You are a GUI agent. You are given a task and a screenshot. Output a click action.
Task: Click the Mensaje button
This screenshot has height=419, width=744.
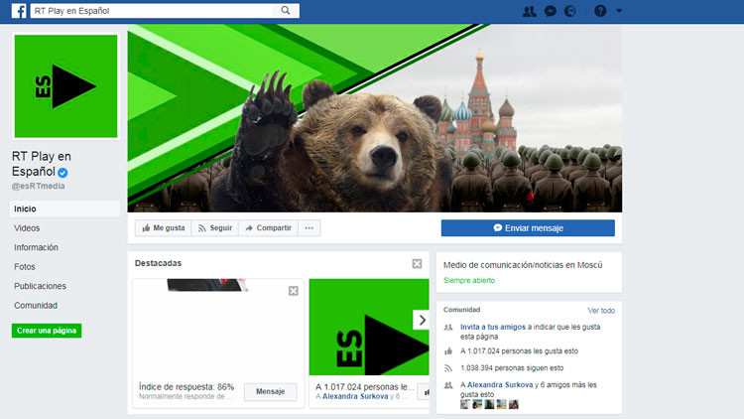click(x=271, y=391)
